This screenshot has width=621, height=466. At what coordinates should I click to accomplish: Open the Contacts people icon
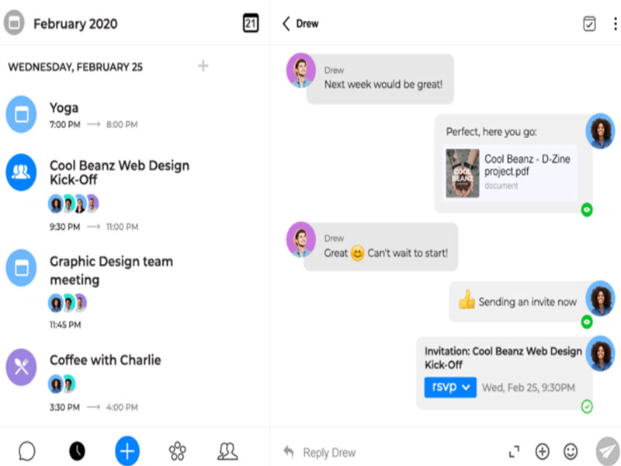(x=227, y=450)
